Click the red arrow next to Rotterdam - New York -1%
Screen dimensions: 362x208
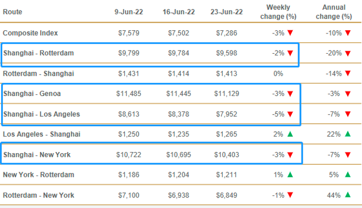[x=290, y=195]
